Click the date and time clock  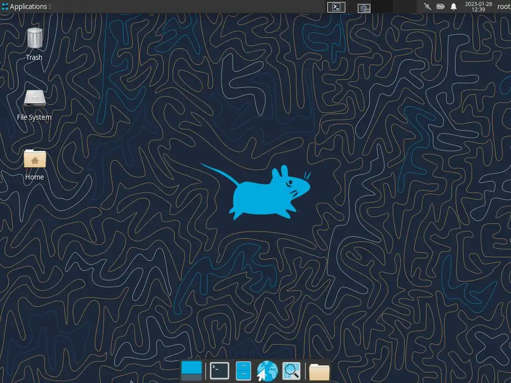pos(478,6)
